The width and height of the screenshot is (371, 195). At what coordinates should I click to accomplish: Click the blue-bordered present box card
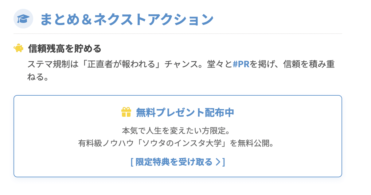pyautogui.click(x=178, y=136)
